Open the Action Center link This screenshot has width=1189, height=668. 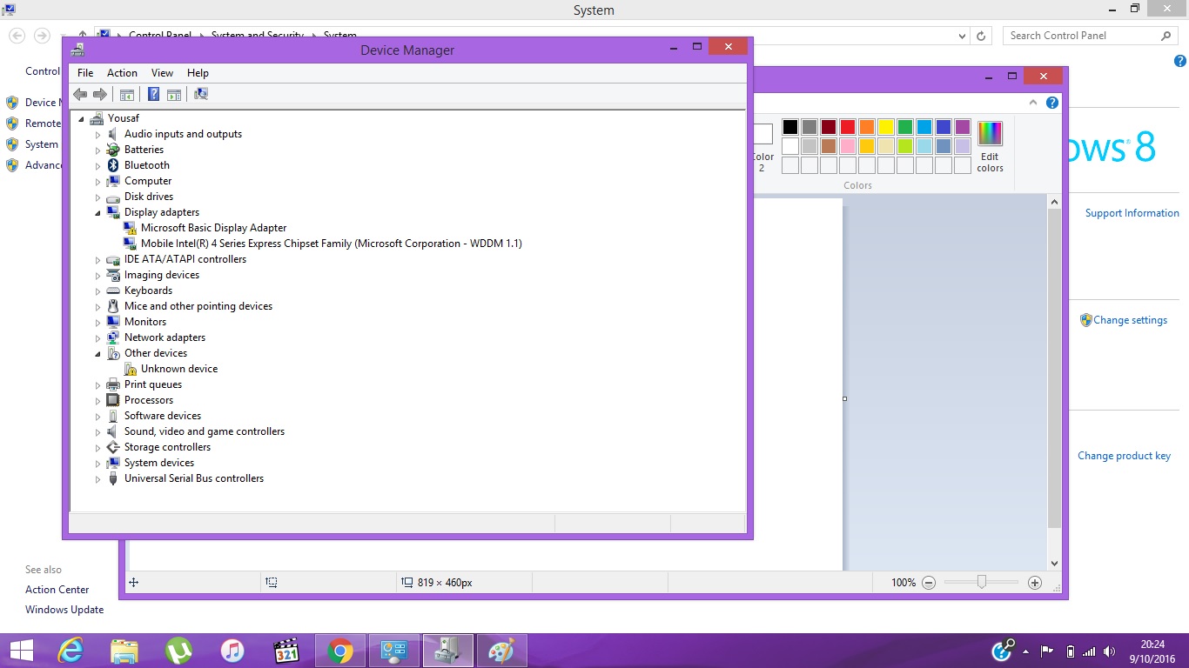coord(57,590)
